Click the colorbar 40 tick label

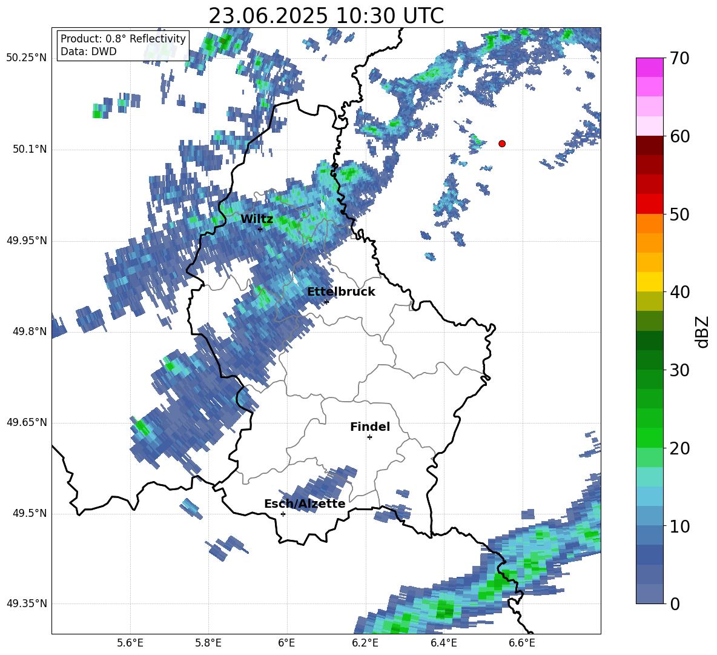tap(679, 292)
